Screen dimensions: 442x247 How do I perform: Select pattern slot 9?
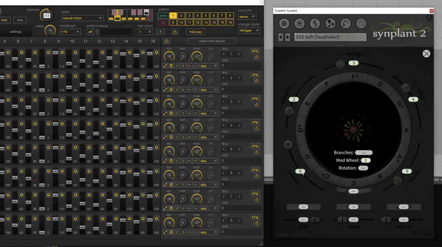[173, 23]
